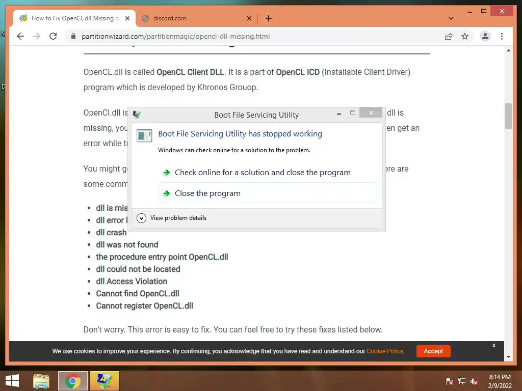Click the text "dll could not be located"

click(x=138, y=269)
